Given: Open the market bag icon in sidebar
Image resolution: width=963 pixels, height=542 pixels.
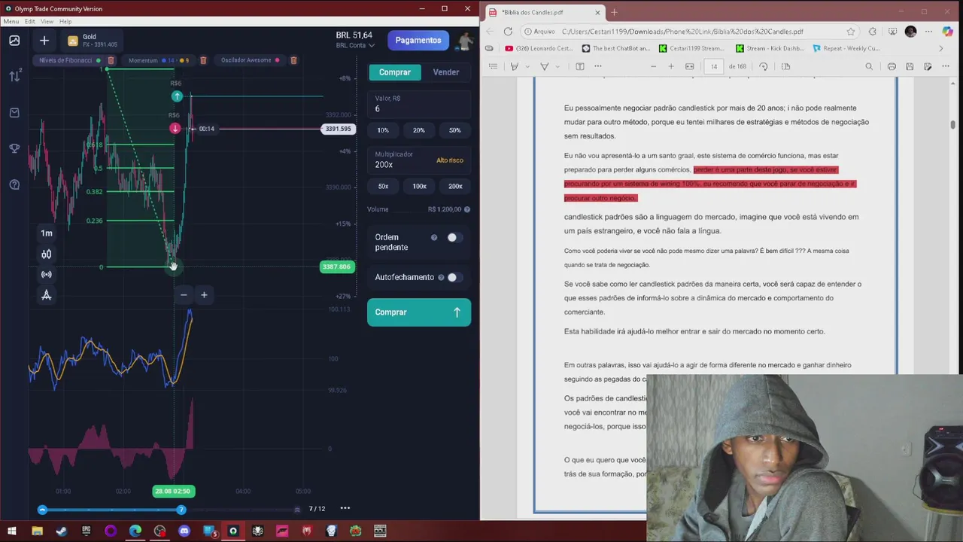Looking at the screenshot, I should click(x=14, y=113).
